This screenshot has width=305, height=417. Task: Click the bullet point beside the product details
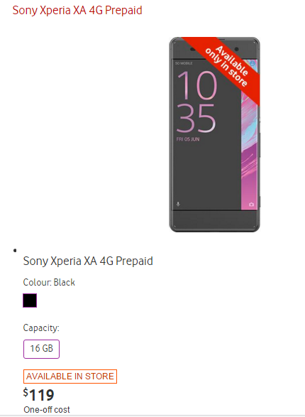coord(15,250)
